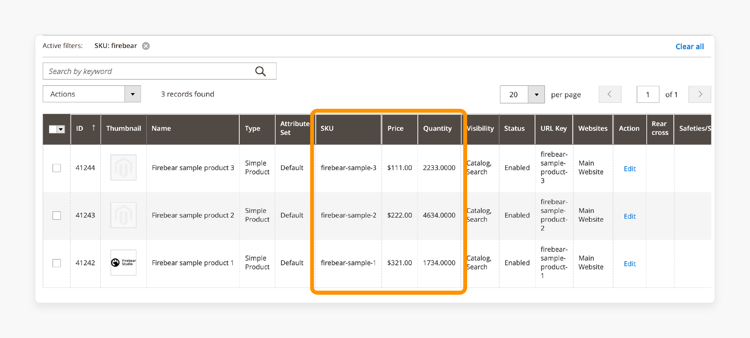
Task: Open the Firebear Studio product thumbnail
Action: click(123, 263)
